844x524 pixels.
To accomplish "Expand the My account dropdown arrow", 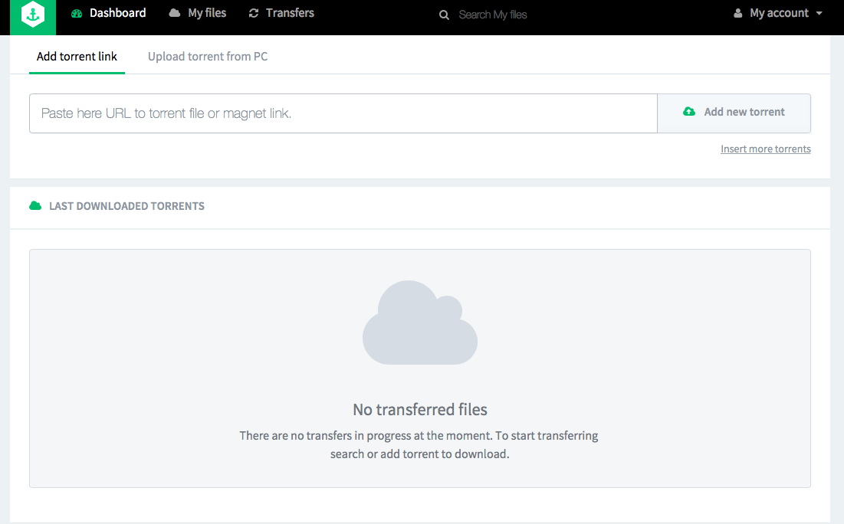I will 819,14.
